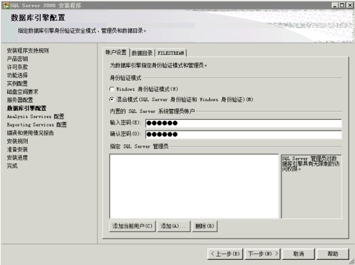Viewport: 355px width, 265px height.
Task: Select the 帐户设置 tab
Action: 116,52
